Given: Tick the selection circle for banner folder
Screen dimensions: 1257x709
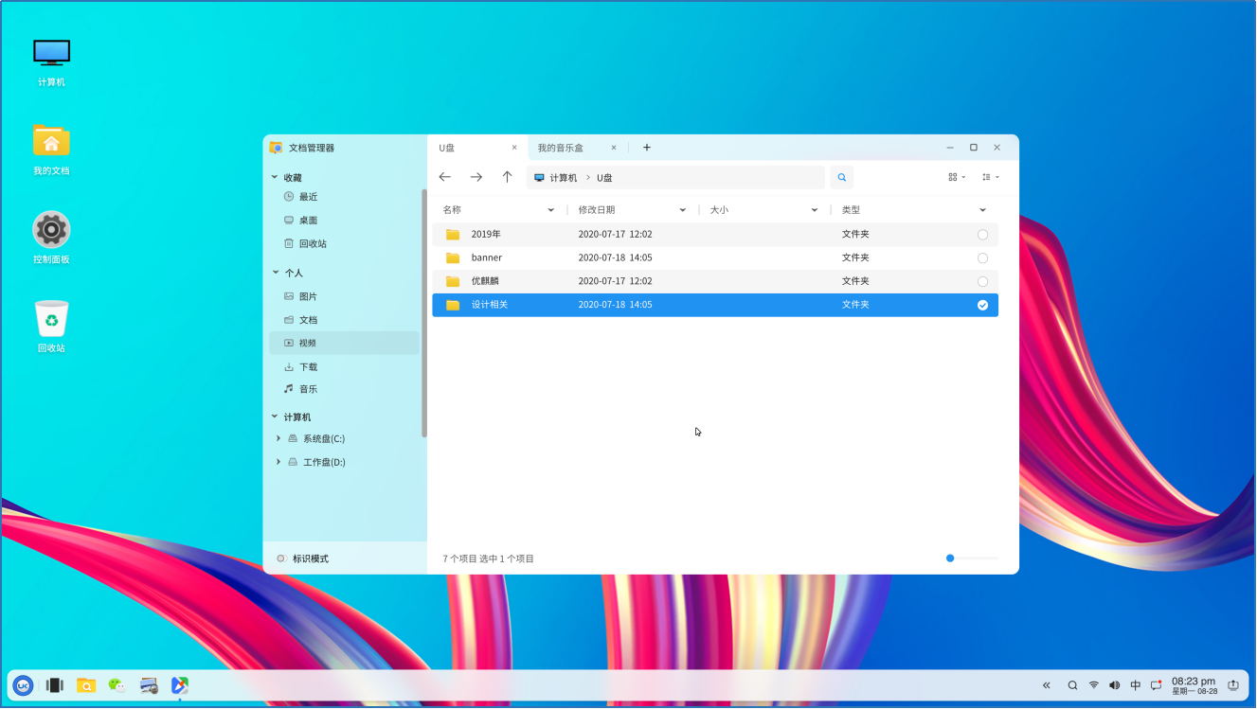Looking at the screenshot, I should pos(982,258).
